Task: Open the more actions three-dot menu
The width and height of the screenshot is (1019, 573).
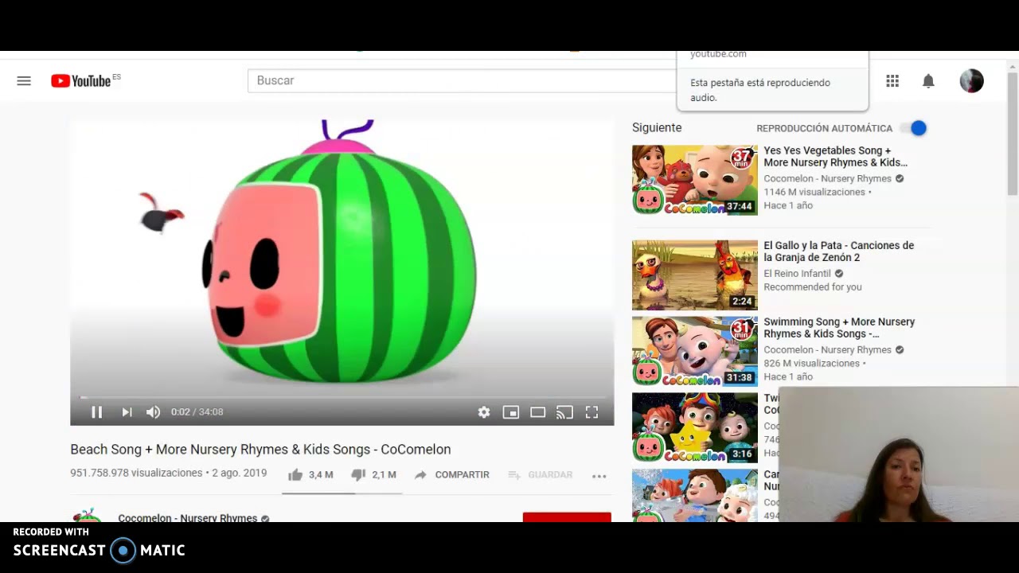Action: pos(599,475)
